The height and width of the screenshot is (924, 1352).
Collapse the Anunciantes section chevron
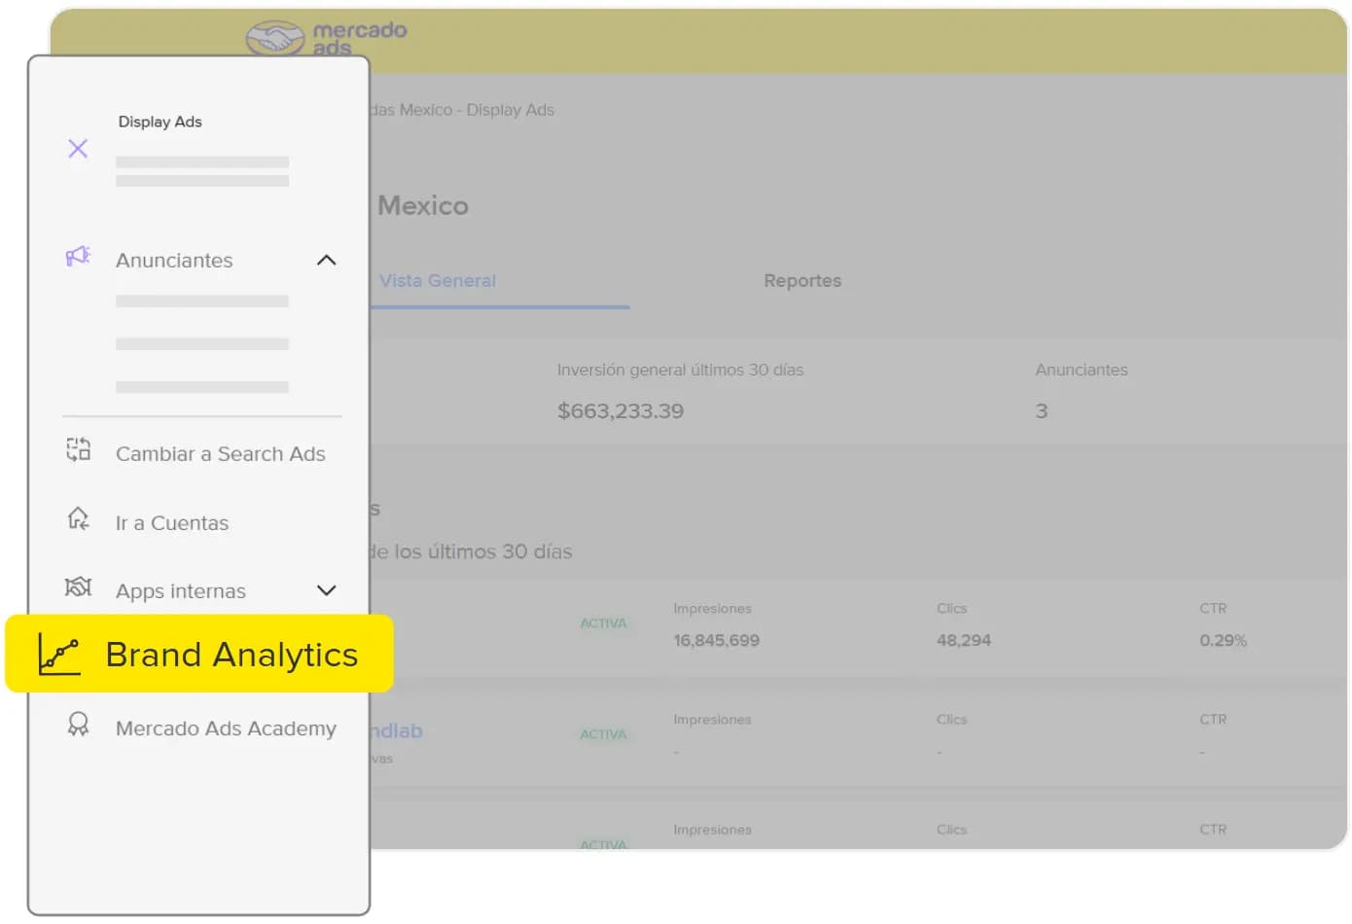tap(327, 261)
